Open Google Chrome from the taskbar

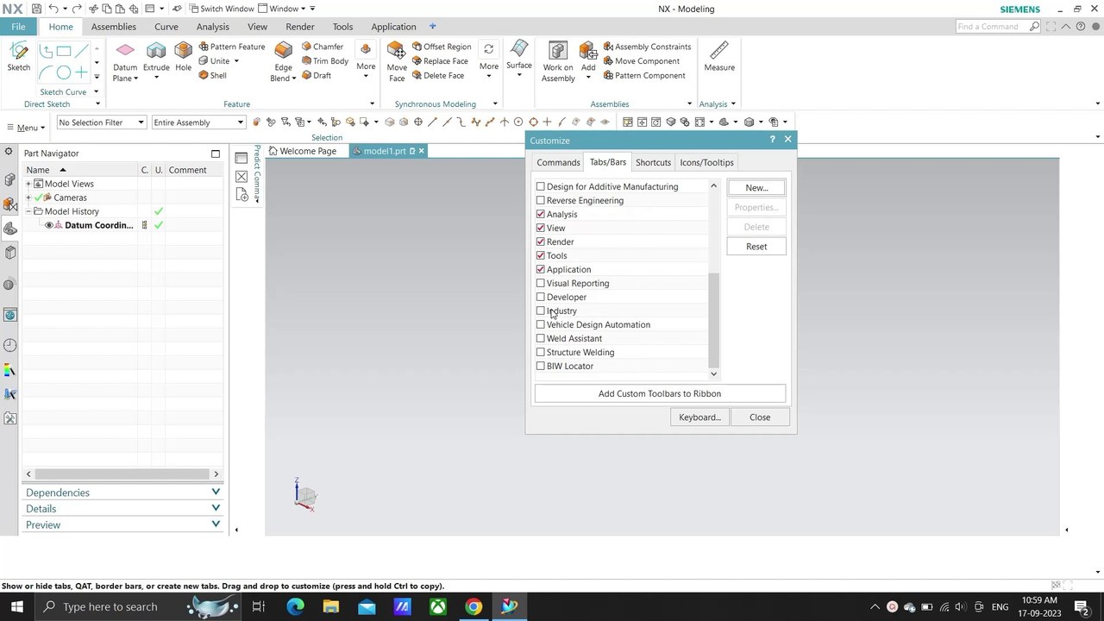pos(474,606)
